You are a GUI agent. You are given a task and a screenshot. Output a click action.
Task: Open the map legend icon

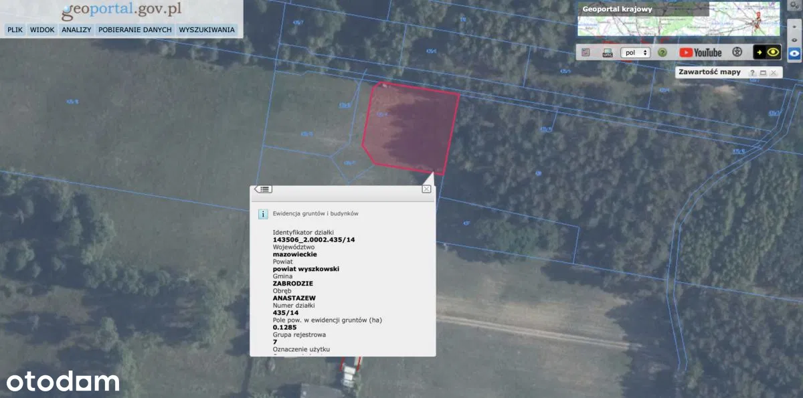point(586,52)
